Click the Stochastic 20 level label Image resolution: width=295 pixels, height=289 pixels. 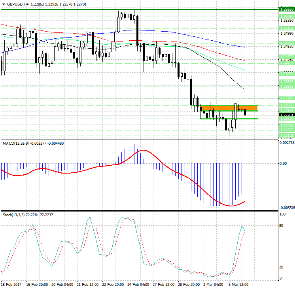(x=281, y=267)
